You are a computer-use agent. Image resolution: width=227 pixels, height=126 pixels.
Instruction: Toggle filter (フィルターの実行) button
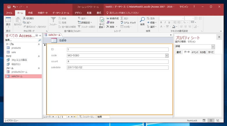(86, 27)
